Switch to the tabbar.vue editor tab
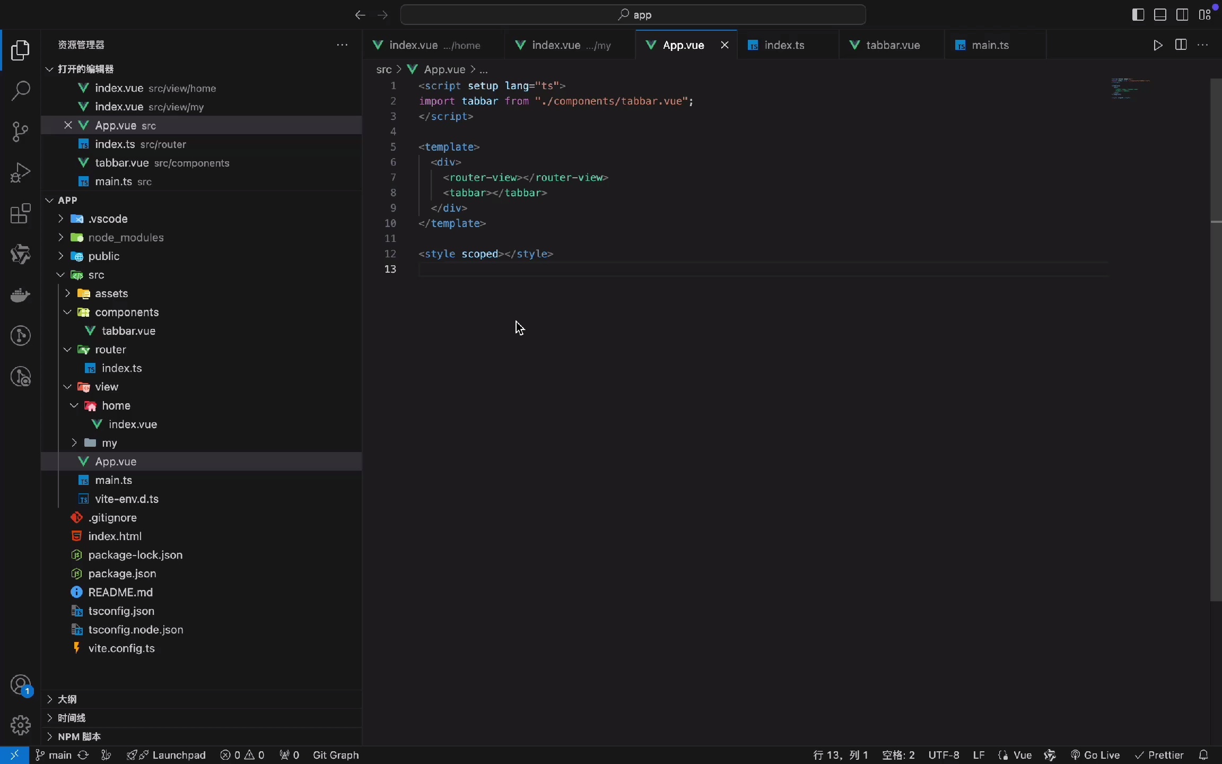 pyautogui.click(x=893, y=45)
